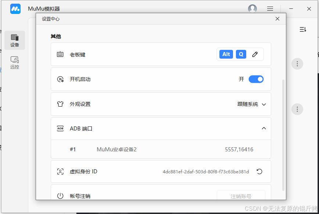The width and height of the screenshot is (319, 214).
Task: Close the 设置中心 dialog
Action: tap(277, 19)
